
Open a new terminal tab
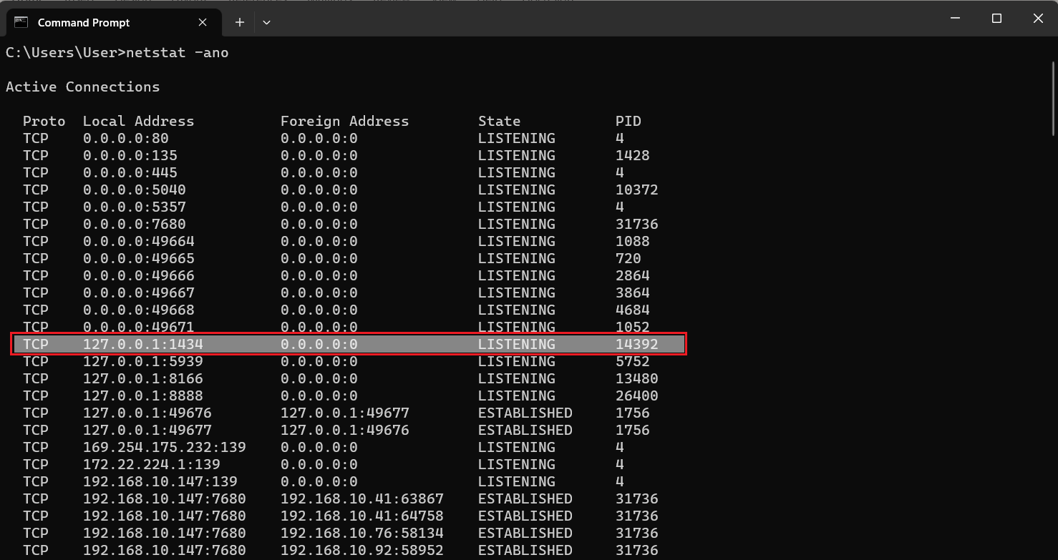coord(240,22)
